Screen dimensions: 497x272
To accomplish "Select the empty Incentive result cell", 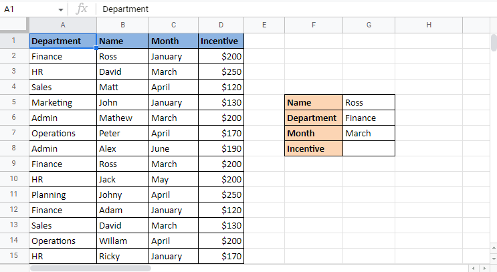I will (369, 148).
